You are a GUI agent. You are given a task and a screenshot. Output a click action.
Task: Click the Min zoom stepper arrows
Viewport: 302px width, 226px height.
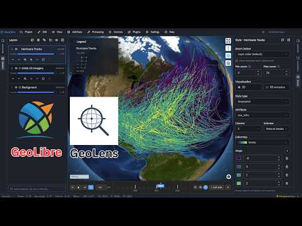coord(258,73)
